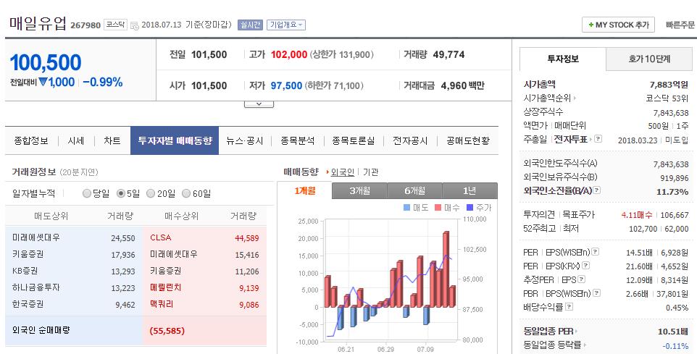Click the calendar icon beside the 2018.07.13 date
The height and width of the screenshot is (354, 697).
tap(135, 26)
